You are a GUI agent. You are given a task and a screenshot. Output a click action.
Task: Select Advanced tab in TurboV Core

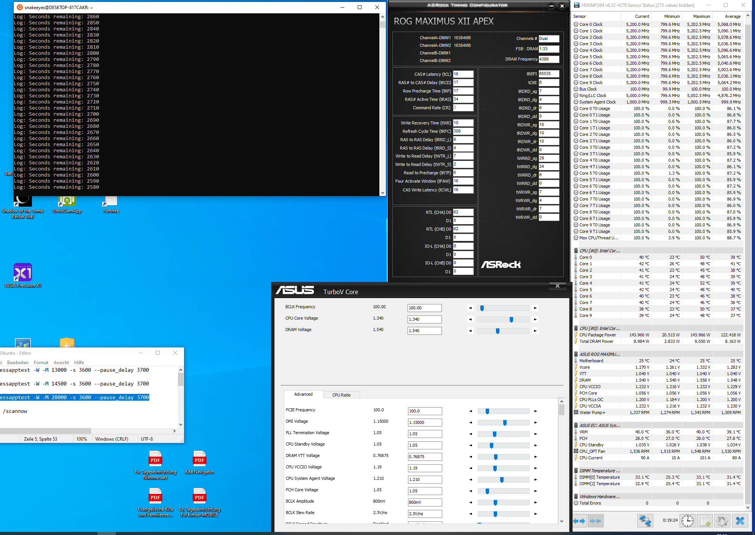[304, 394]
